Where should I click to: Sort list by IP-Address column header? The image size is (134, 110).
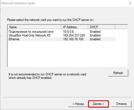75,27
